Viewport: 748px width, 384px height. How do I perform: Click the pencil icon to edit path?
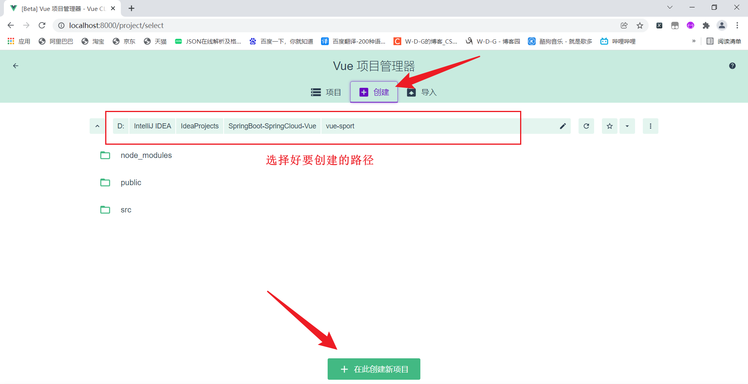[x=563, y=126]
